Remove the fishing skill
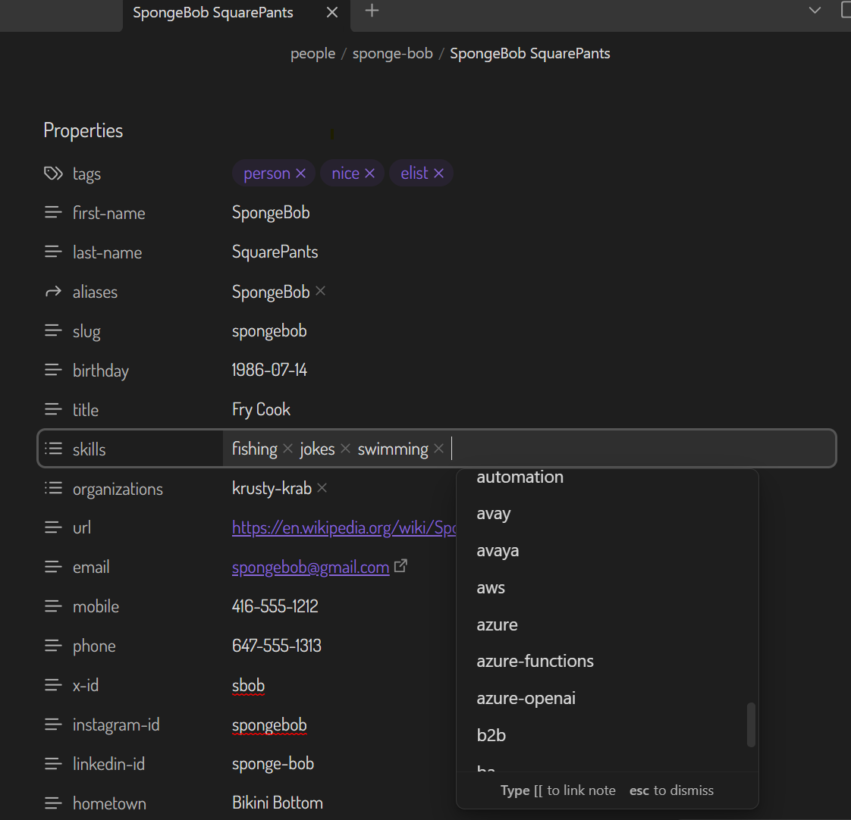Viewport: 851px width, 820px height. pos(287,449)
